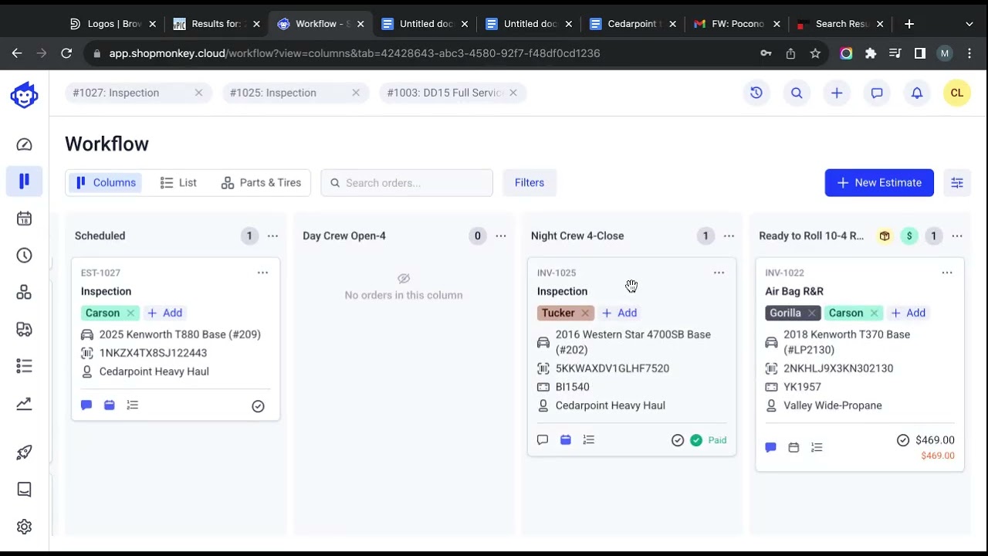Open the vehicles truck icon in sidebar
The height and width of the screenshot is (556, 988).
pyautogui.click(x=24, y=329)
